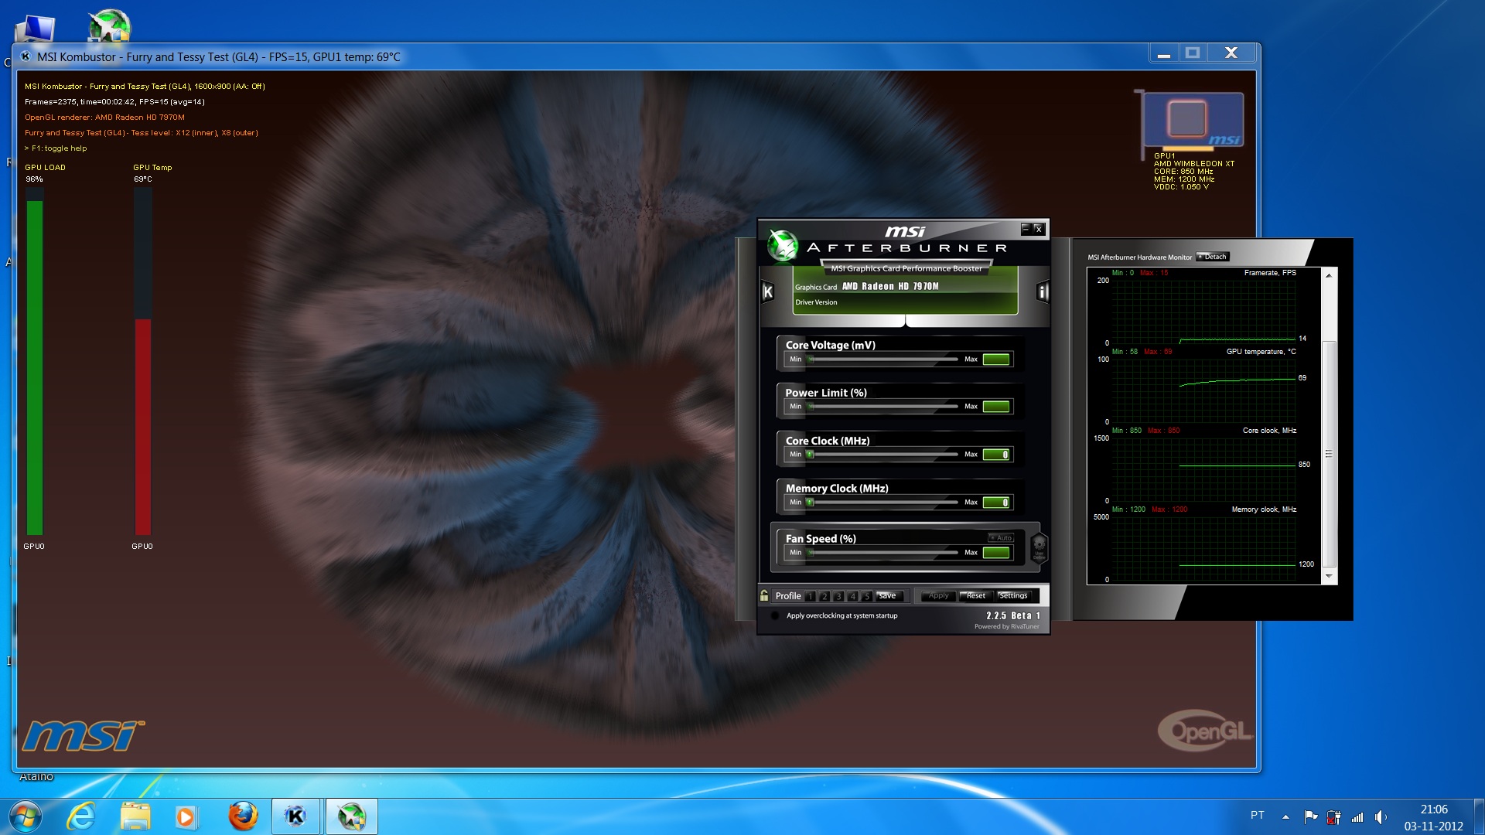Click the Memory Clock slider handle
Image resolution: width=1485 pixels, height=835 pixels.
tap(810, 503)
